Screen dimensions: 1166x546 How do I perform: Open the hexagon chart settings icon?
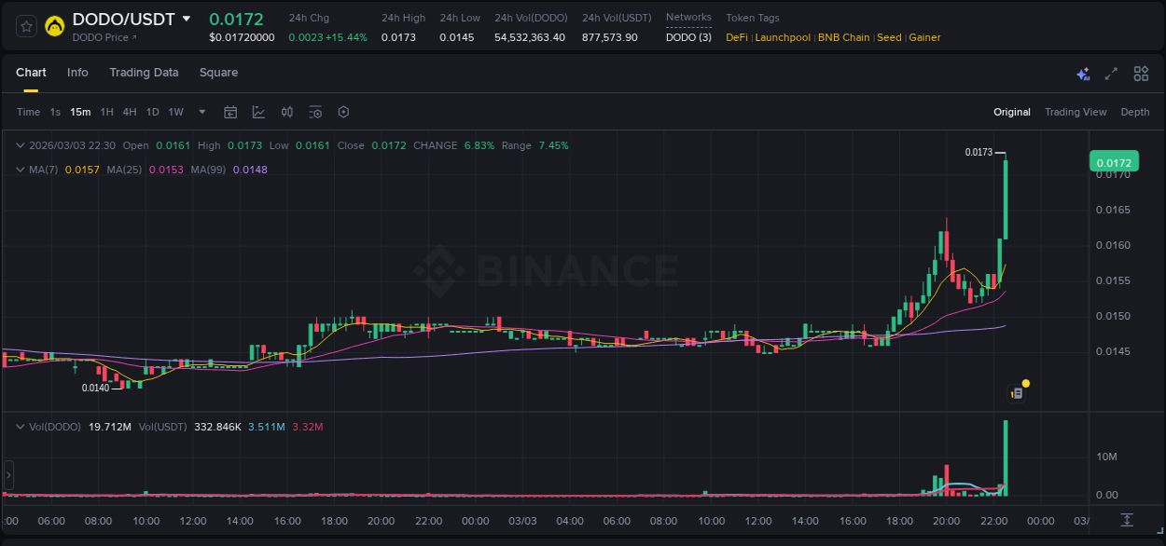(x=343, y=112)
